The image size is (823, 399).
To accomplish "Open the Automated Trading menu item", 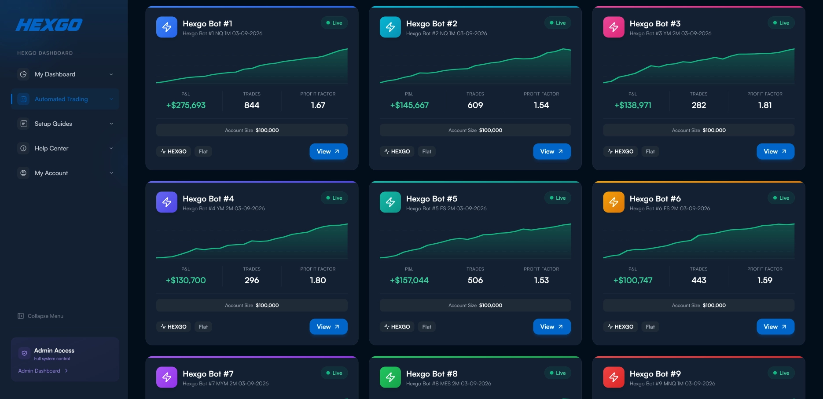I will (x=61, y=99).
